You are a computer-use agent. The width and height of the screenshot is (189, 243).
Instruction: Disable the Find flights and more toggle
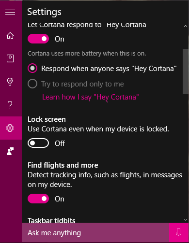38,199
